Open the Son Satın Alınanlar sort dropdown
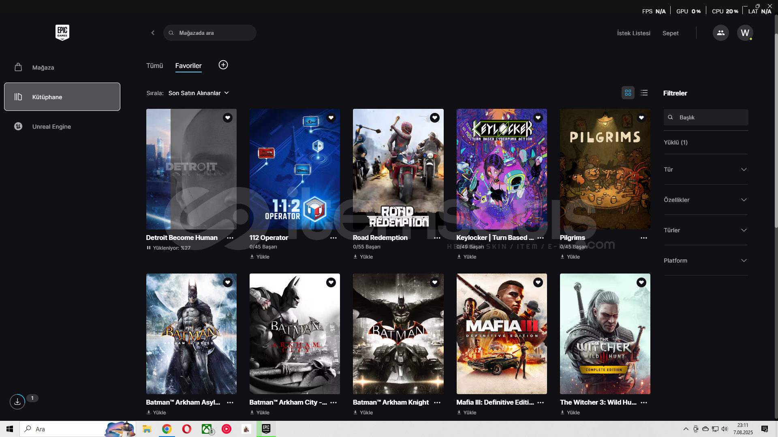 199,93
